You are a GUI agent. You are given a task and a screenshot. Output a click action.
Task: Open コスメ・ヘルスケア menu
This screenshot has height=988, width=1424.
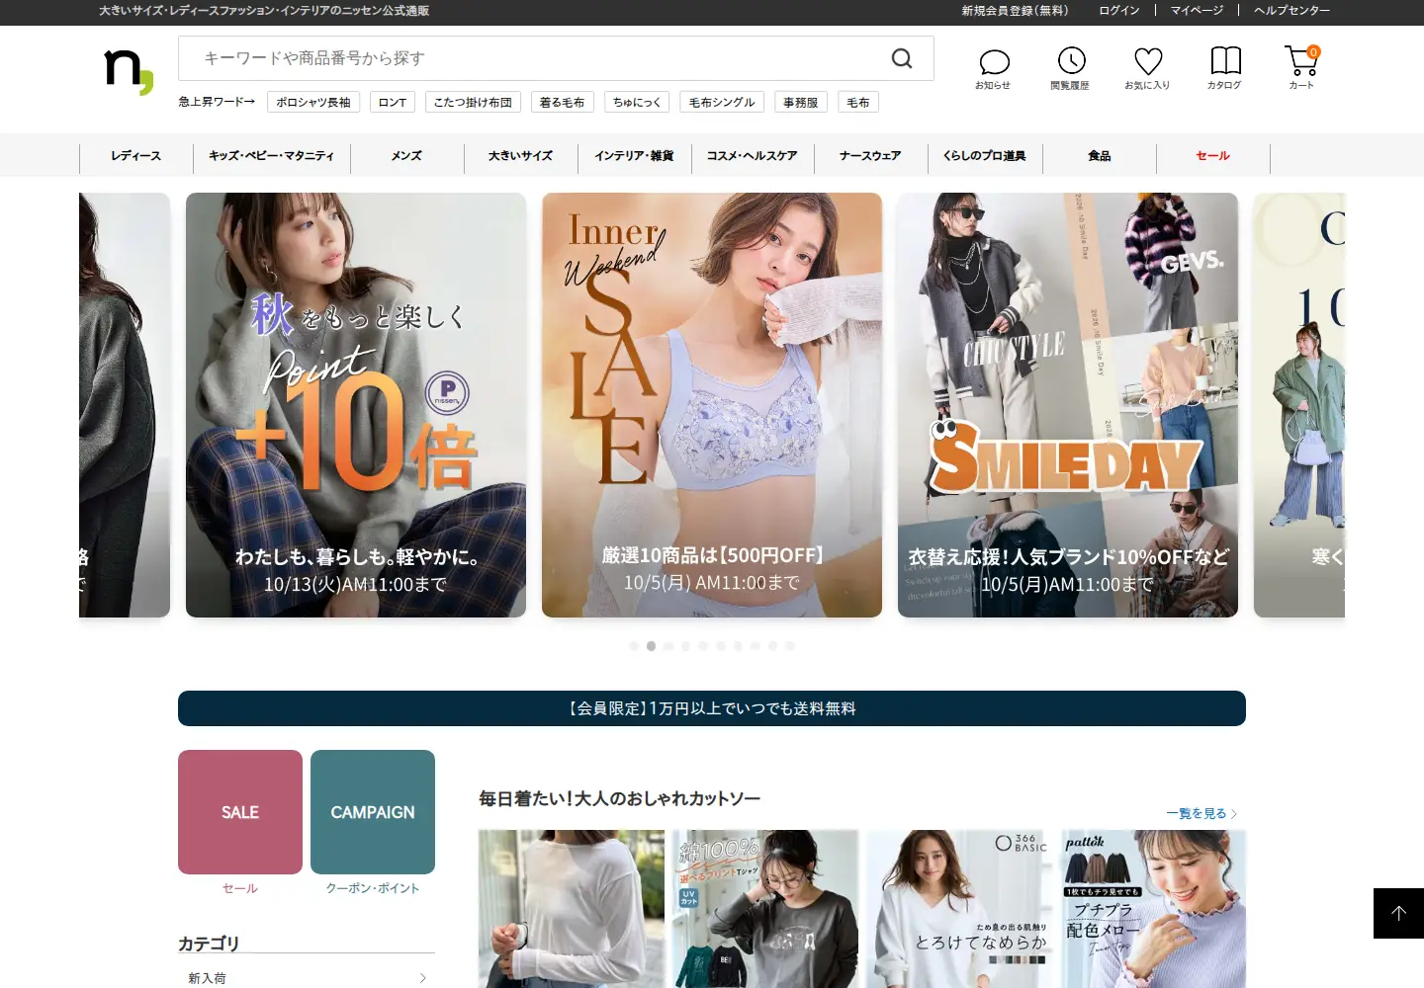(752, 156)
